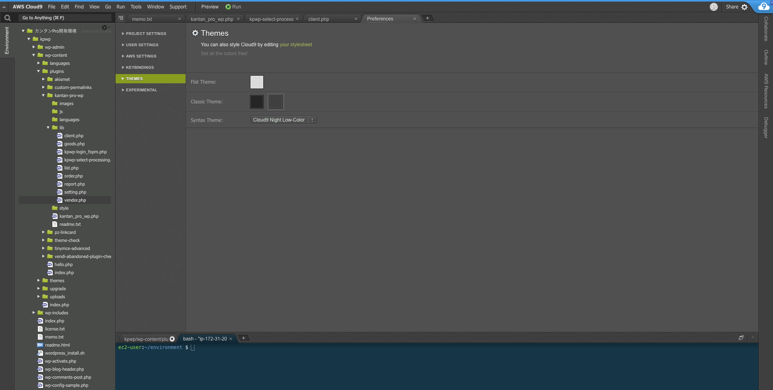Open the Debugger side panel

tap(766, 128)
